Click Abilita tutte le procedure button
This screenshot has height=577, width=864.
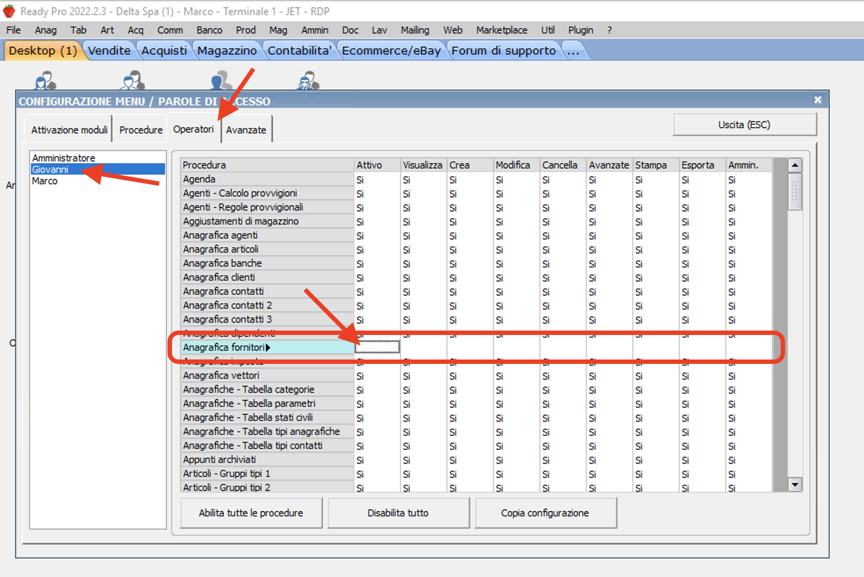pyautogui.click(x=251, y=513)
